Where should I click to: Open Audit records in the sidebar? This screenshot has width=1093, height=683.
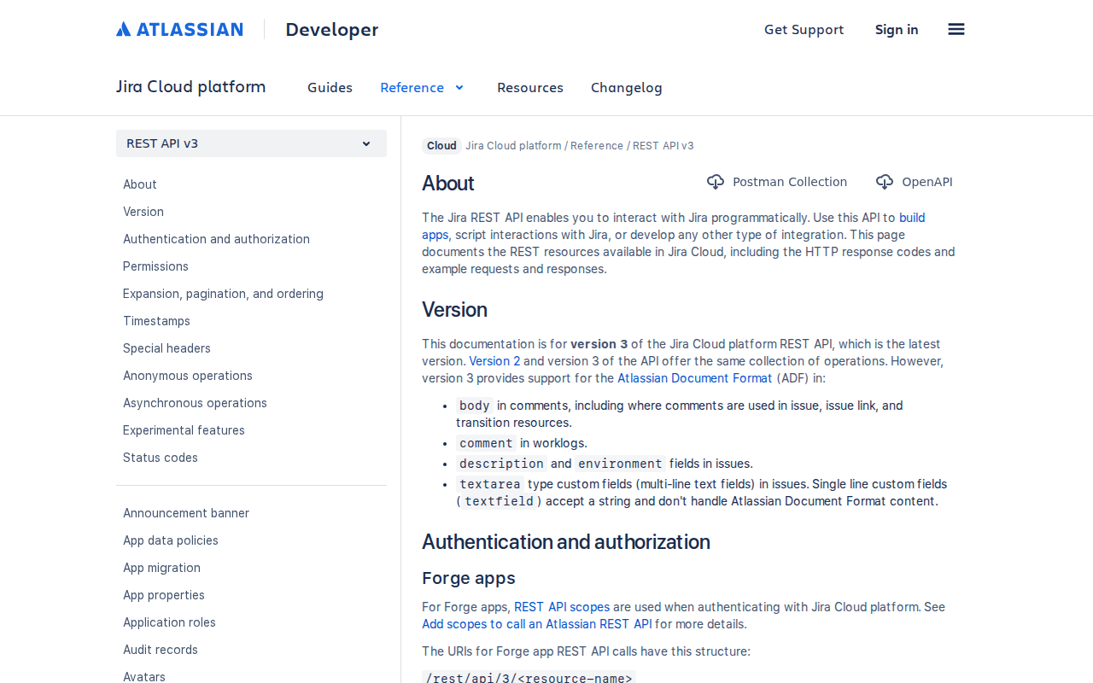[161, 650]
